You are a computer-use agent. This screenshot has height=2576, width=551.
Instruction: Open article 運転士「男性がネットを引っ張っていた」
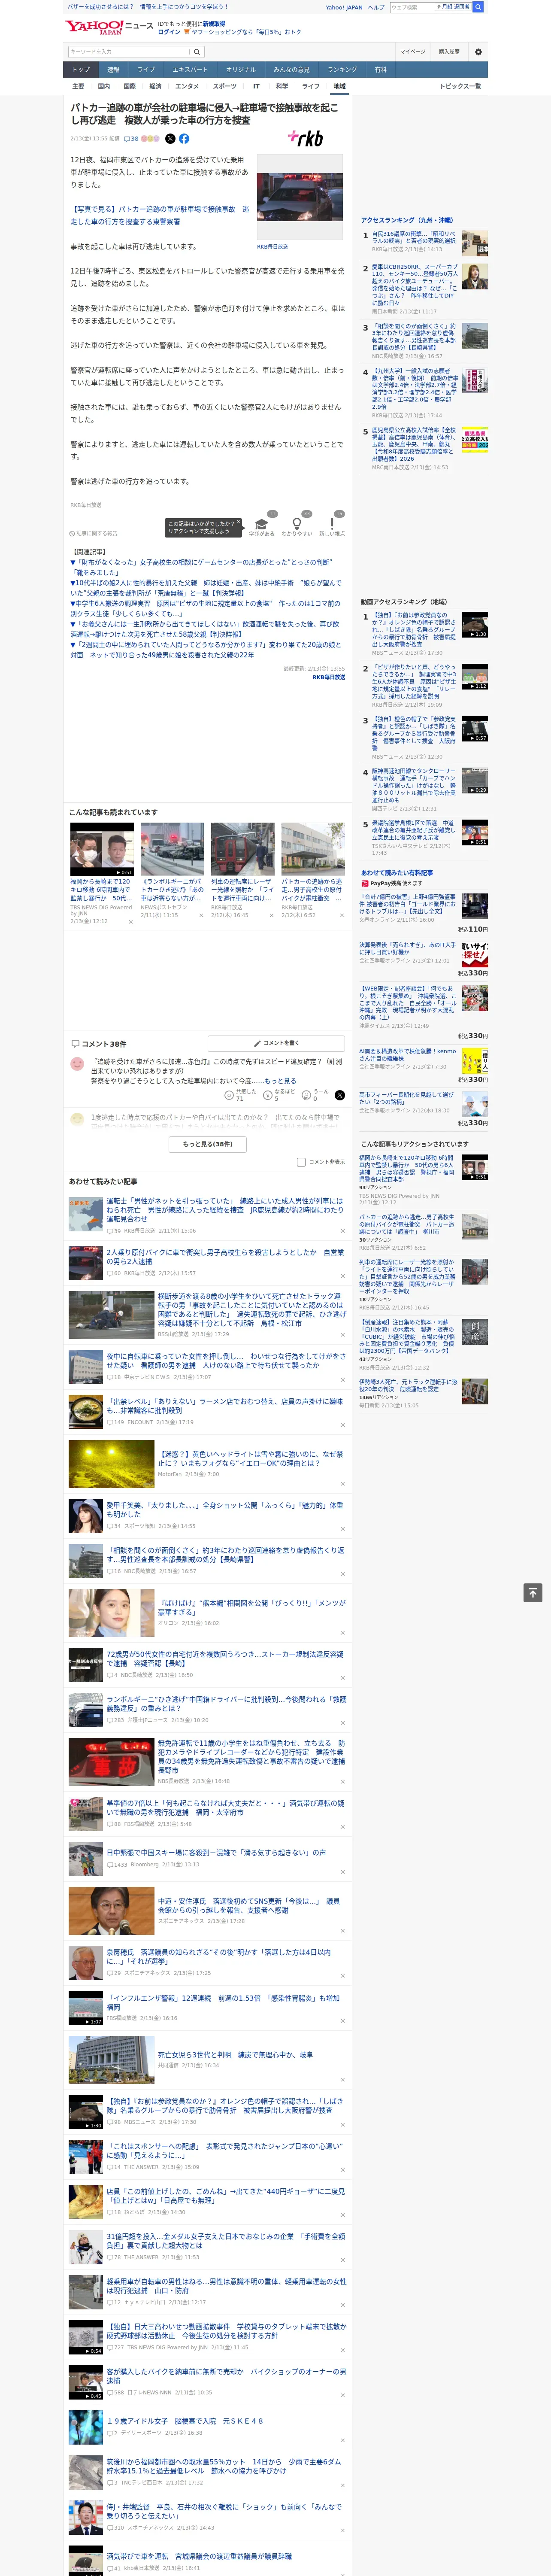pyautogui.click(x=225, y=1210)
